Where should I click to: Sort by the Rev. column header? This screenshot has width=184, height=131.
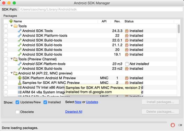pos(117,21)
